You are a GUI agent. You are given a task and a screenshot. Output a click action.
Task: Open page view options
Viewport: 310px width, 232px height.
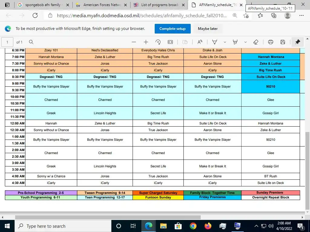point(185,42)
